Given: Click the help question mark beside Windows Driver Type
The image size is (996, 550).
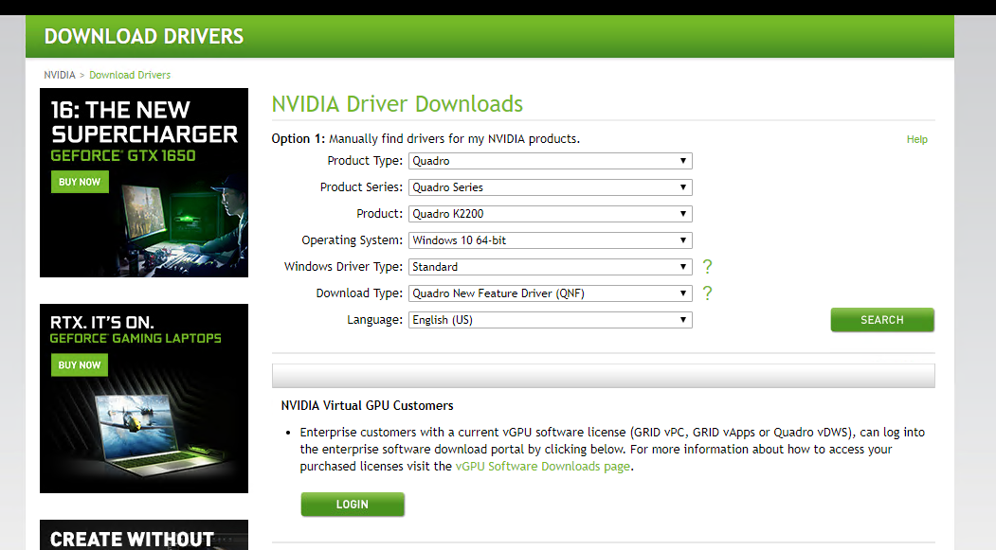Looking at the screenshot, I should pyautogui.click(x=708, y=266).
